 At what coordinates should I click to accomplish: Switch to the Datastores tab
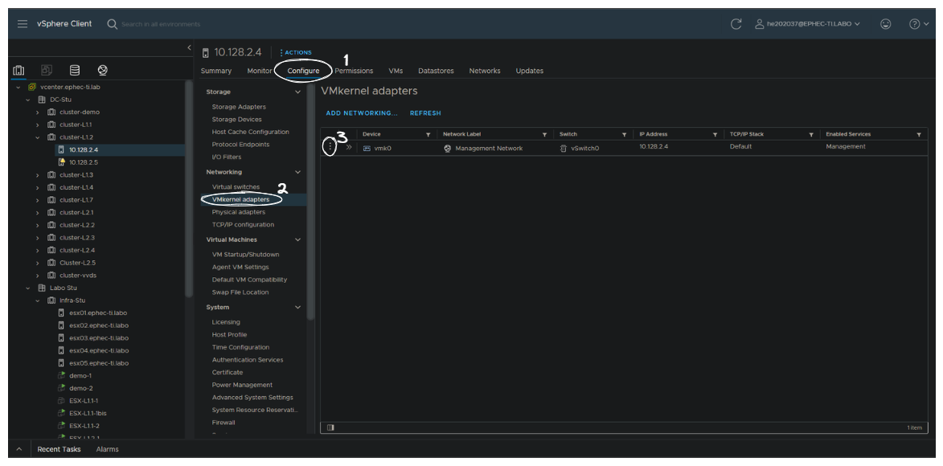click(436, 71)
